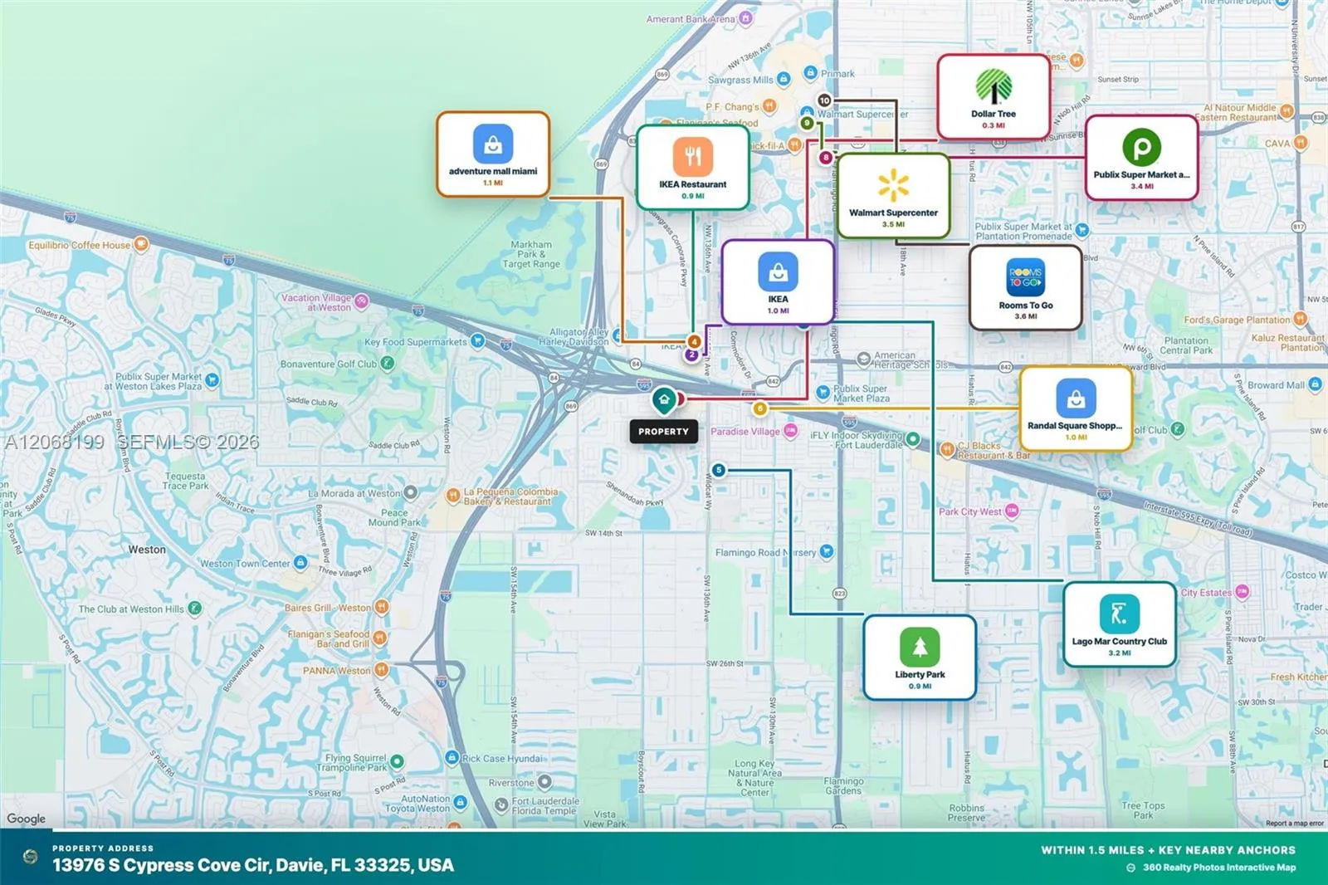Select the Paradise Village pin

tap(790, 431)
